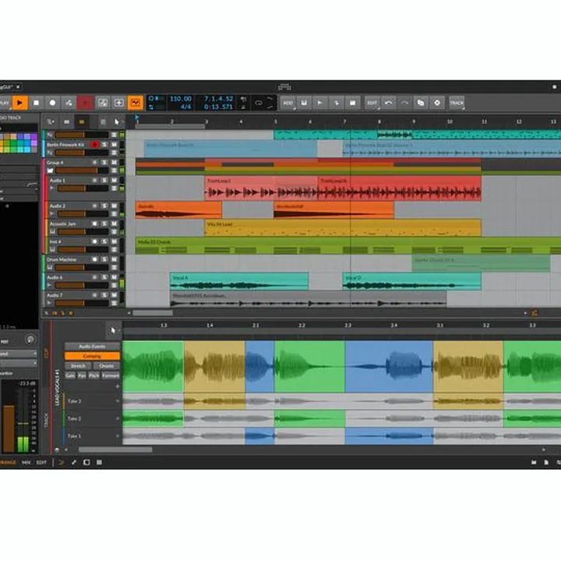The height and width of the screenshot is (561, 561).
Task: Mute the Drum Machine track
Action: 114,259
